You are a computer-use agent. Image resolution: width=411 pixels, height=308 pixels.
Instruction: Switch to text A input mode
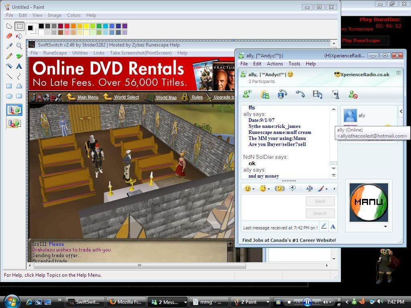tap(333, 226)
